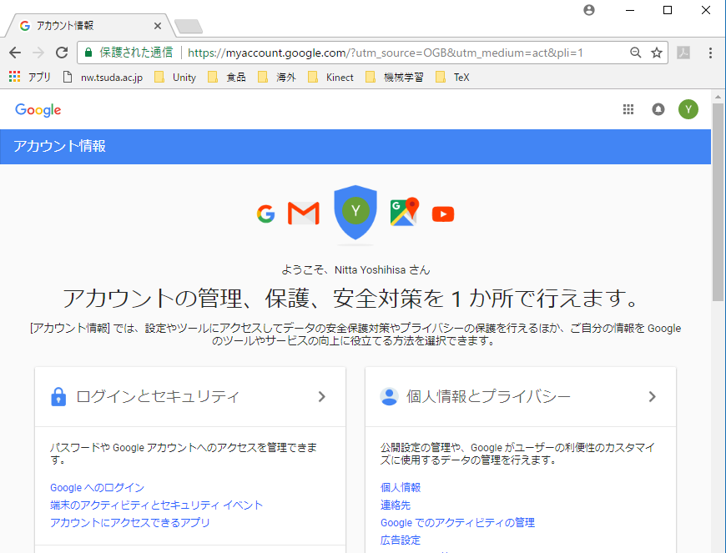This screenshot has width=726, height=553.
Task: Open the Unity bookmark folder
Action: [x=176, y=77]
